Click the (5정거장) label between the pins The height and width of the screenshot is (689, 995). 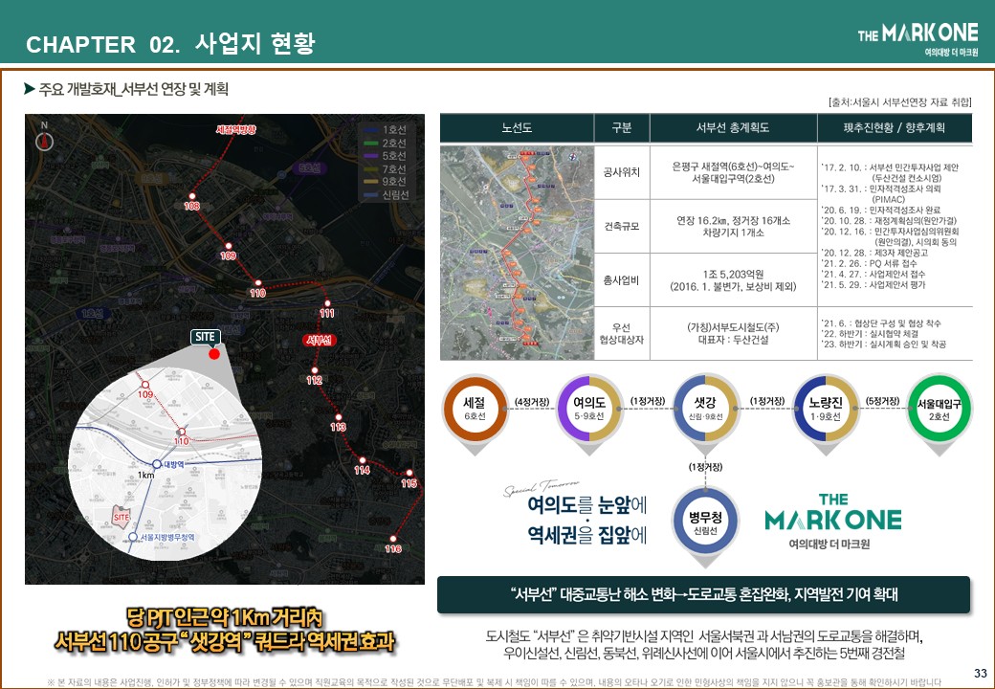click(883, 401)
